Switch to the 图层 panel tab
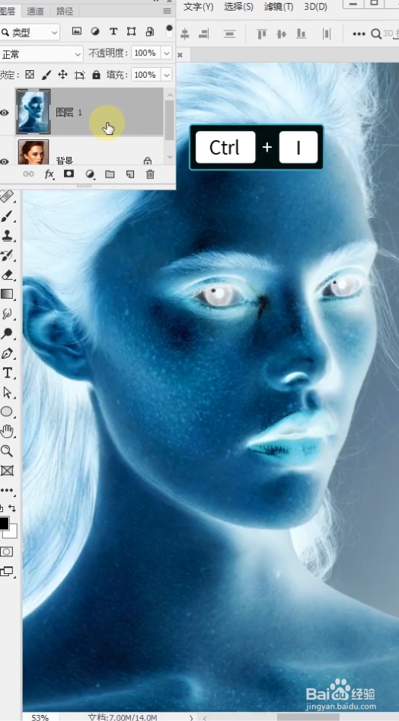The width and height of the screenshot is (399, 721). coord(8,11)
